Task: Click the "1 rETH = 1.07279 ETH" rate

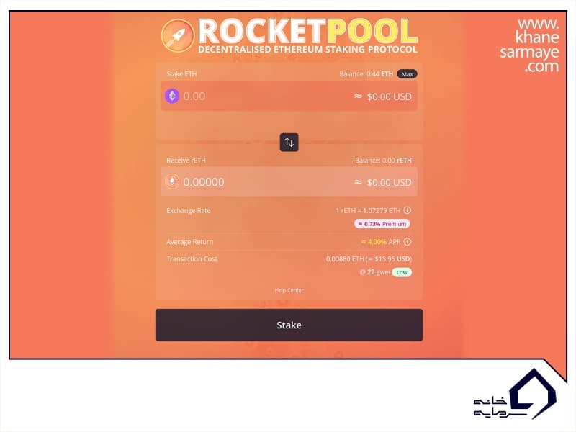Action: pyautogui.click(x=368, y=210)
